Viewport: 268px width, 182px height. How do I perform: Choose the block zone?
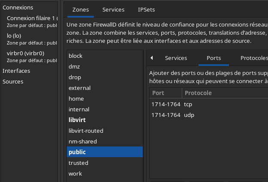coord(75,56)
